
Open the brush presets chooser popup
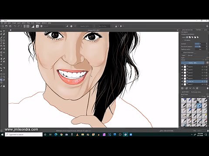pyautogui.click(x=41, y=26)
